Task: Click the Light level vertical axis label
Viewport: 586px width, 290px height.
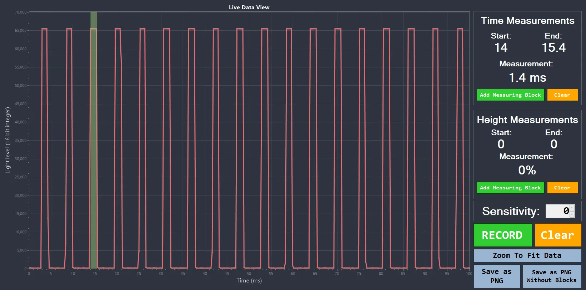Action: 7,140
